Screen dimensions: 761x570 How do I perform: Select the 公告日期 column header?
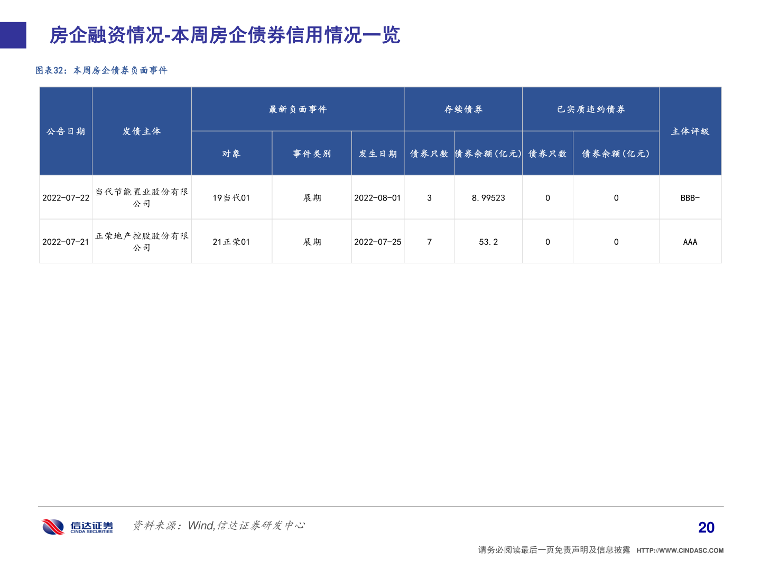coord(66,131)
